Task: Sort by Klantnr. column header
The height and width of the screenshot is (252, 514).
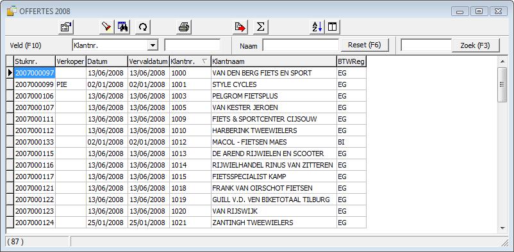Action: [x=190, y=61]
